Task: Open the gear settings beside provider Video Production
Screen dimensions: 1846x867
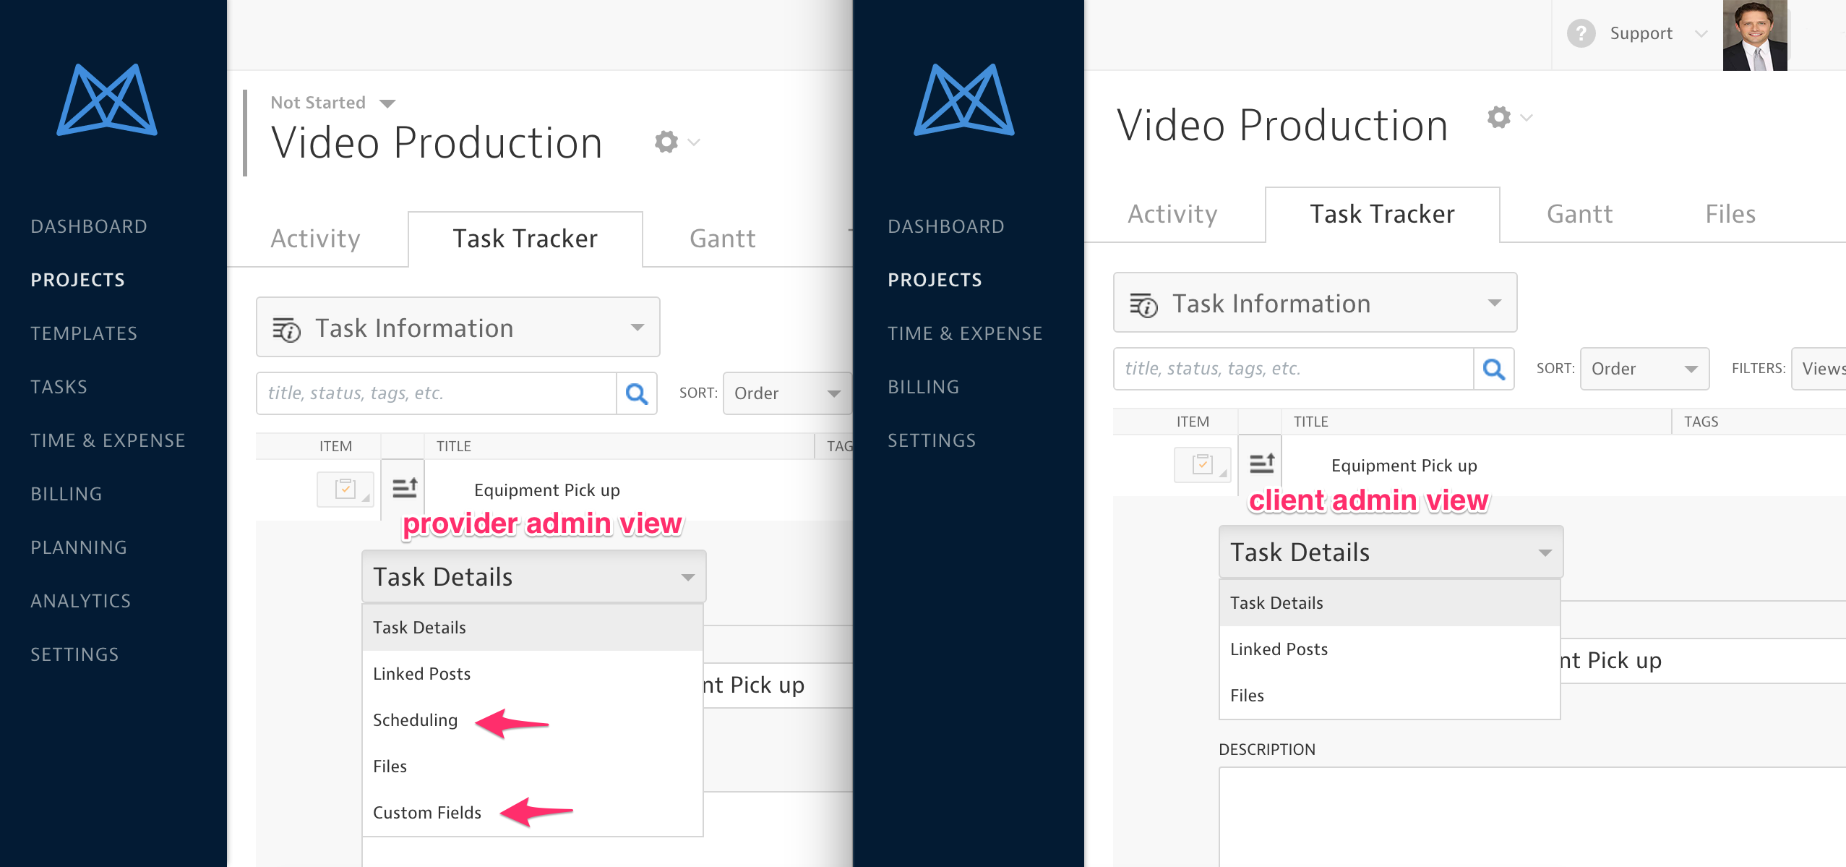Action: [666, 142]
